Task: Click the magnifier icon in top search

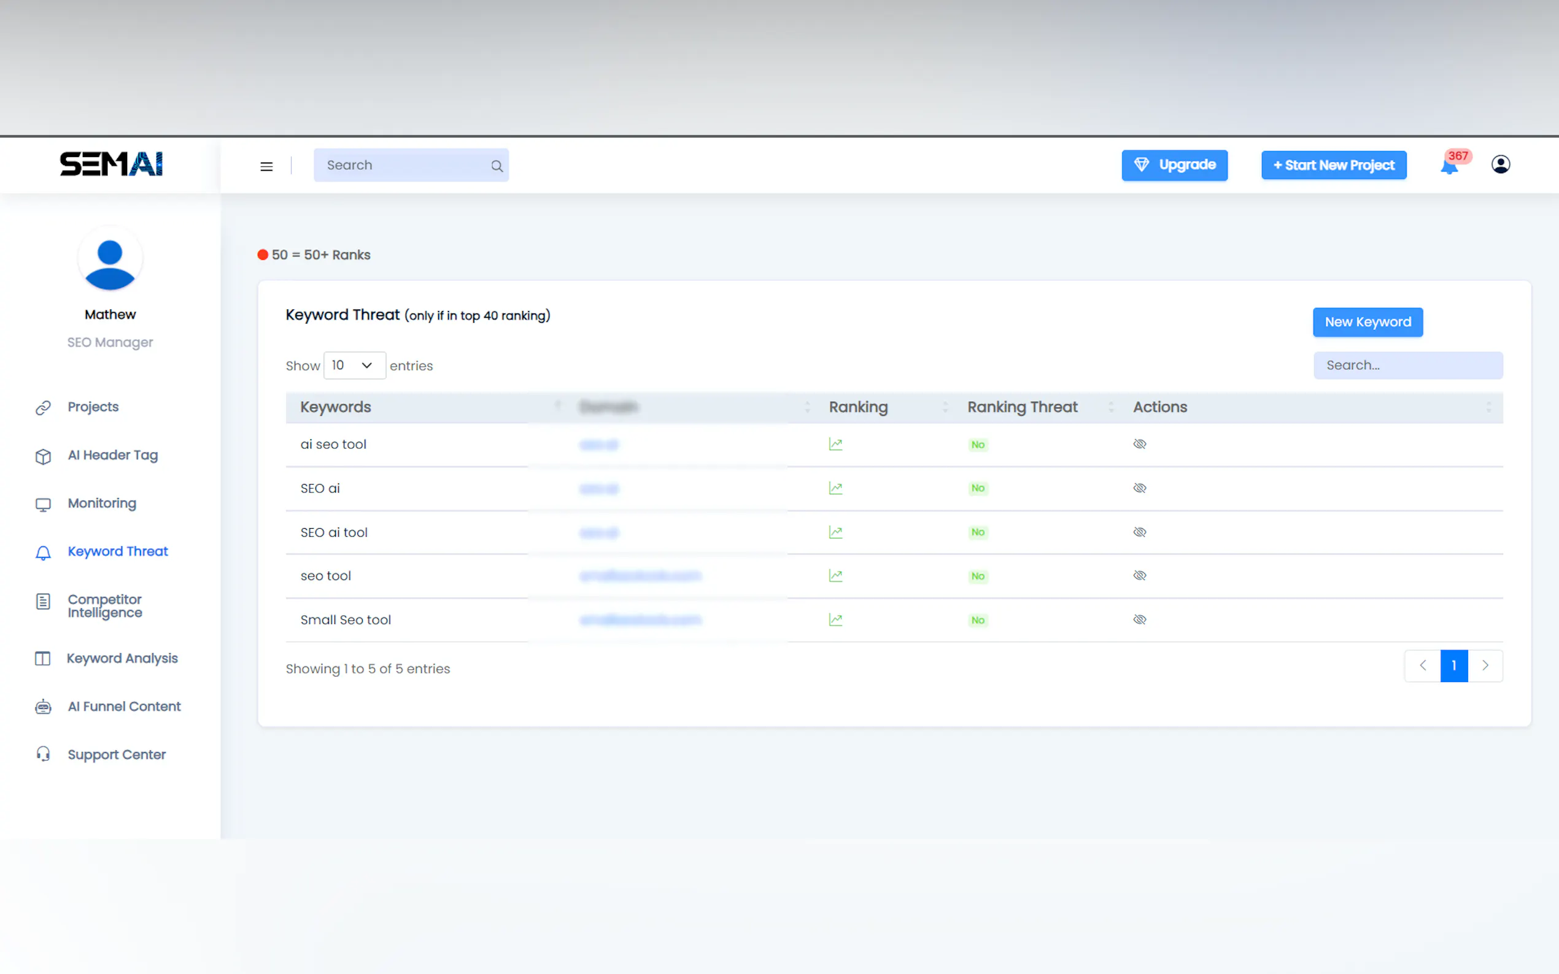Action: (497, 166)
